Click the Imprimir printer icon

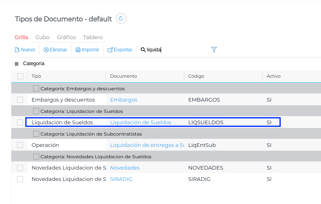point(78,50)
